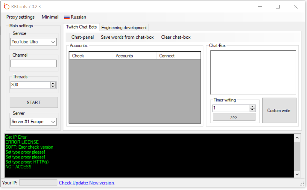Increase Timer writing value with up arrow
307x190 pixels.
pyautogui.click(x=252, y=106)
